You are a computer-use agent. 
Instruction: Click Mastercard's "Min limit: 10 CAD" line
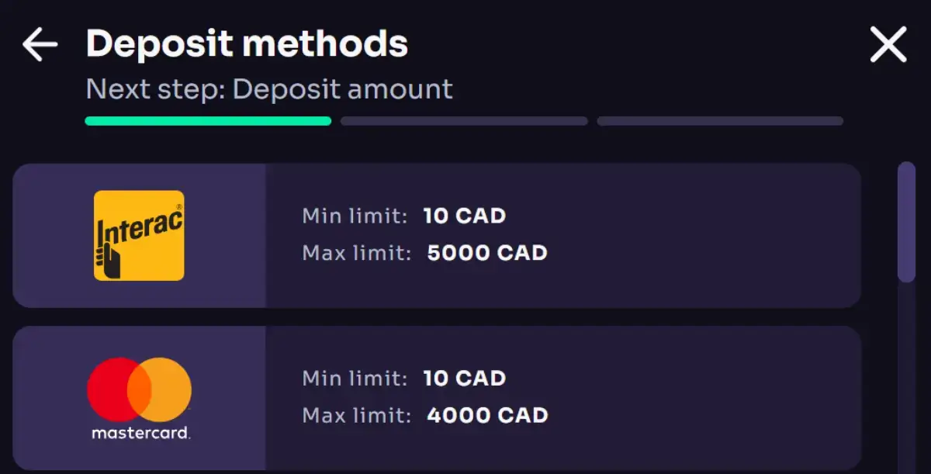(403, 379)
